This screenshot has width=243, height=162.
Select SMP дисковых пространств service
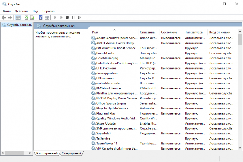163,128
